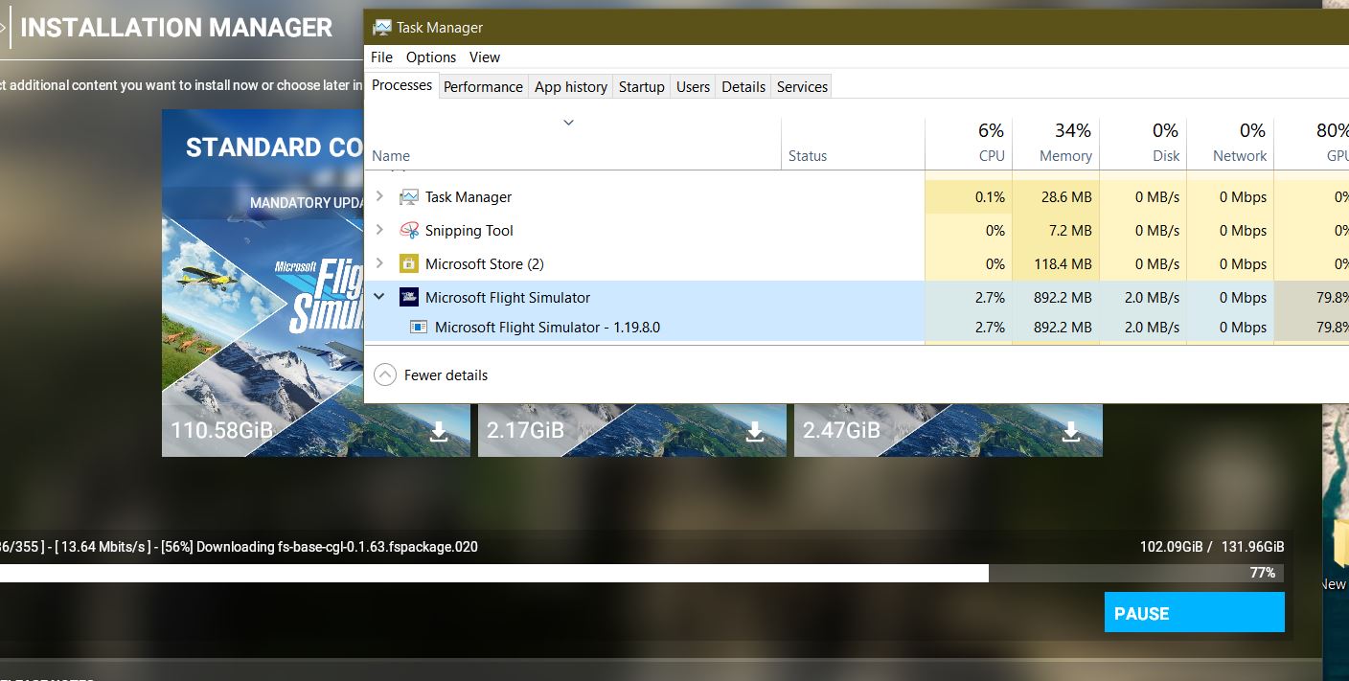Click the sort chevron above Name column
The width and height of the screenshot is (1349, 681).
[568, 123]
